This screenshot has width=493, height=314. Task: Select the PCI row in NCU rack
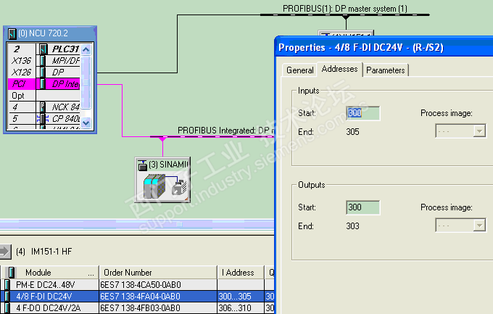(43, 84)
